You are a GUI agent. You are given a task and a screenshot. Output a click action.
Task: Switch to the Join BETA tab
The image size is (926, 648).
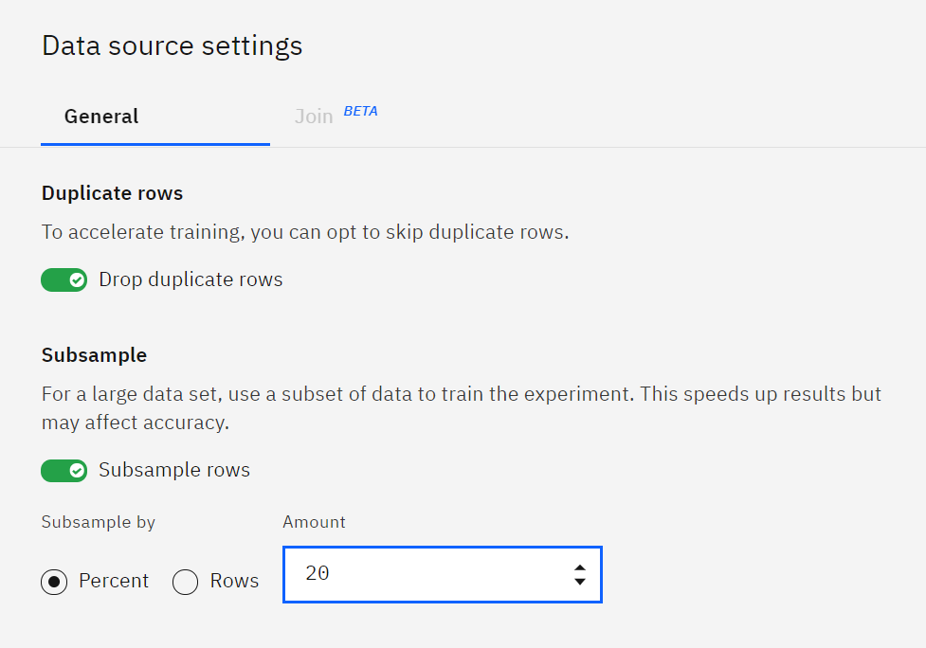tap(314, 117)
